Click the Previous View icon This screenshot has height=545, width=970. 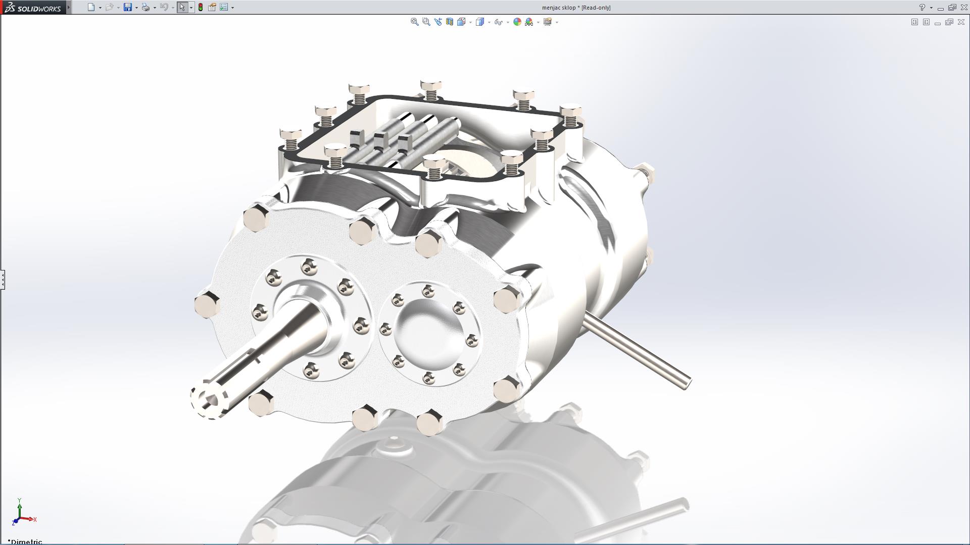pyautogui.click(x=438, y=22)
